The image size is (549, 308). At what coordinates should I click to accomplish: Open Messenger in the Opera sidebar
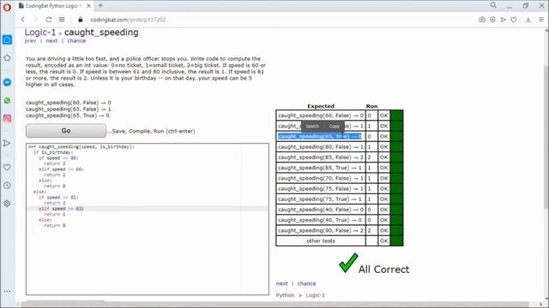[x=7, y=82]
